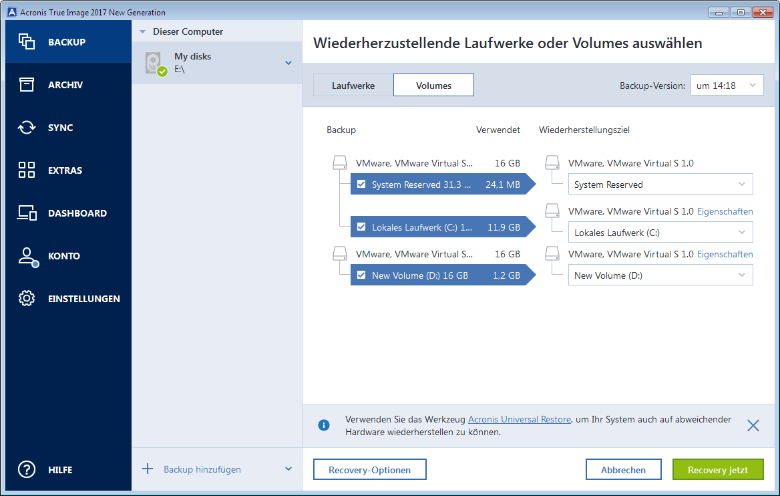Uncheck the New Volume (D:) checkbox
Image resolution: width=780 pixels, height=496 pixels.
pos(361,275)
